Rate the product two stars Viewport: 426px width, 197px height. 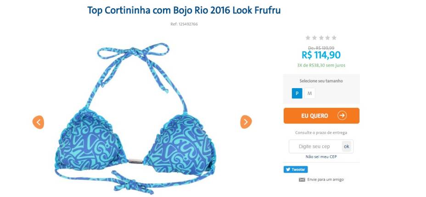(314, 38)
